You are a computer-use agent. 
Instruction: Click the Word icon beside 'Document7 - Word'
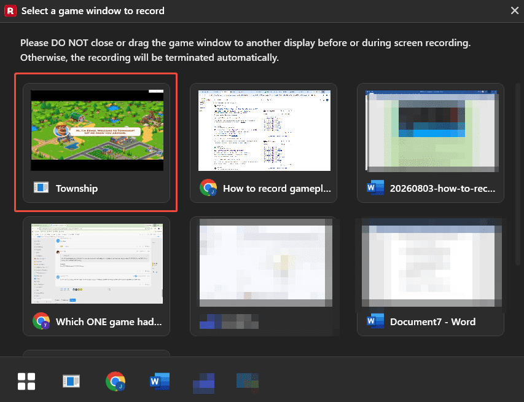click(x=375, y=321)
